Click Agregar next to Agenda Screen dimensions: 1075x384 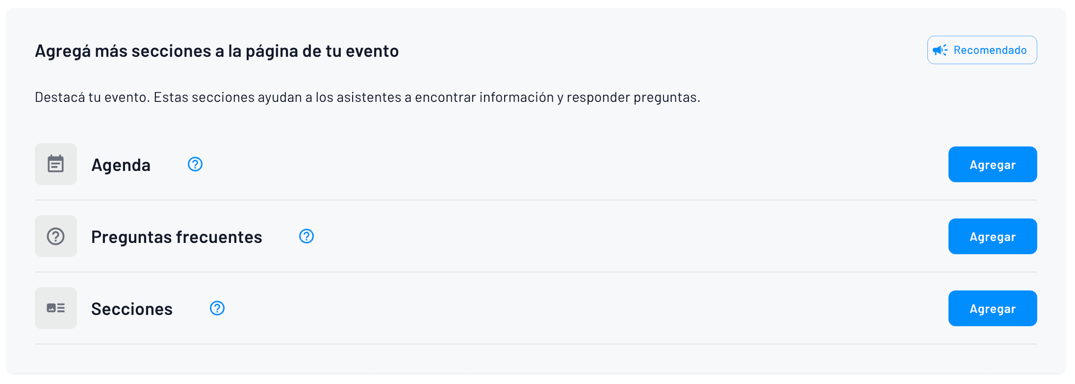(992, 164)
